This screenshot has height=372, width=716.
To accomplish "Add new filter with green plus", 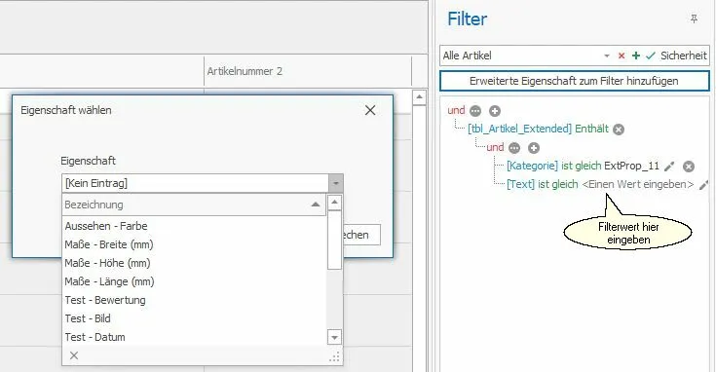I will (x=635, y=56).
